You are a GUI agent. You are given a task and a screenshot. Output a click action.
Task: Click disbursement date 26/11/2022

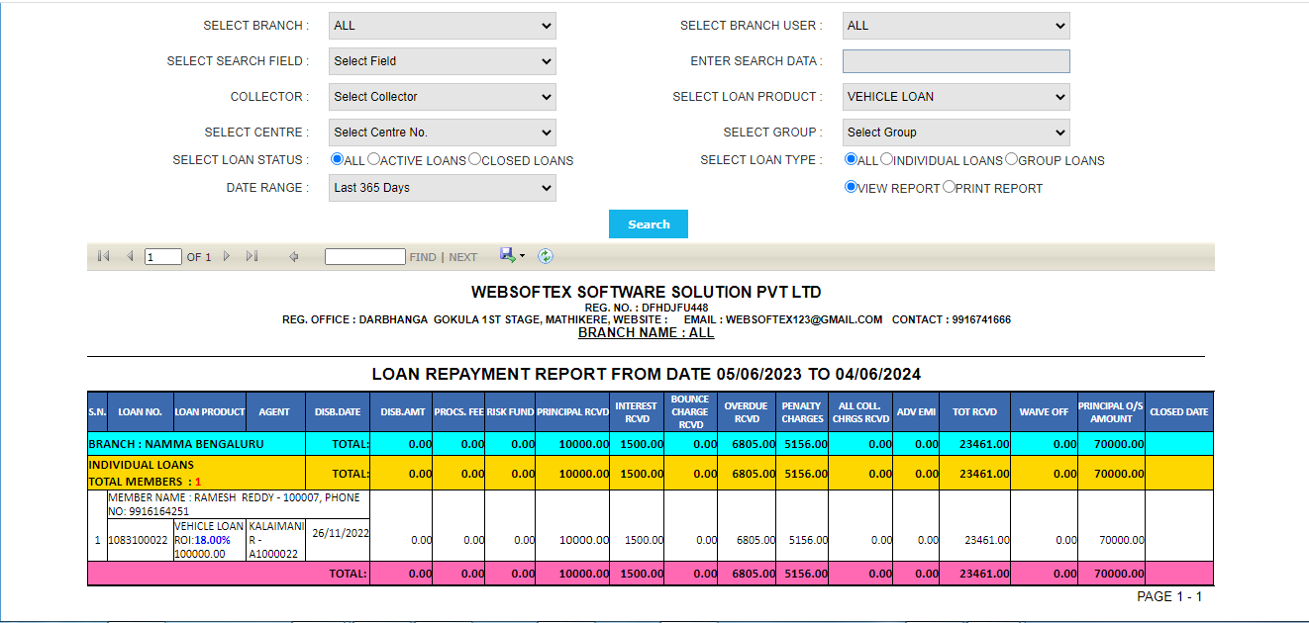[x=340, y=533]
